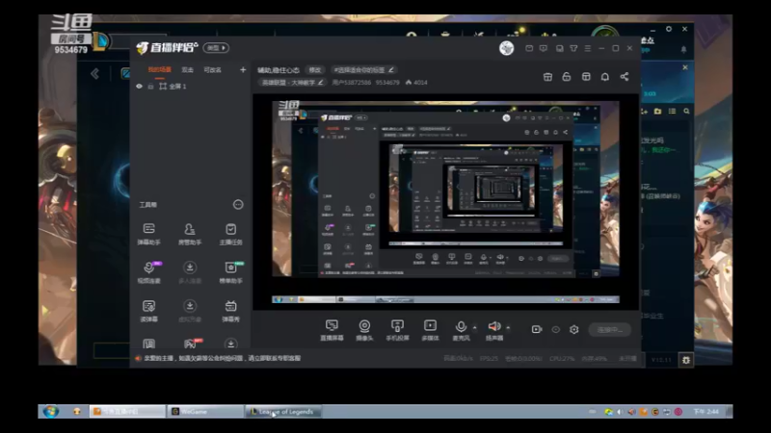Click 修改 to edit stream title

tap(315, 70)
